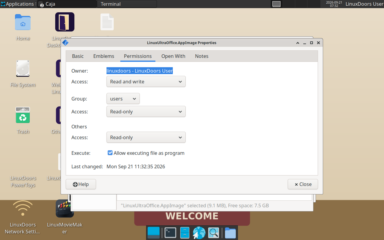The image size is (384, 240).
Task: Open the Others access dropdown
Action: click(x=146, y=137)
